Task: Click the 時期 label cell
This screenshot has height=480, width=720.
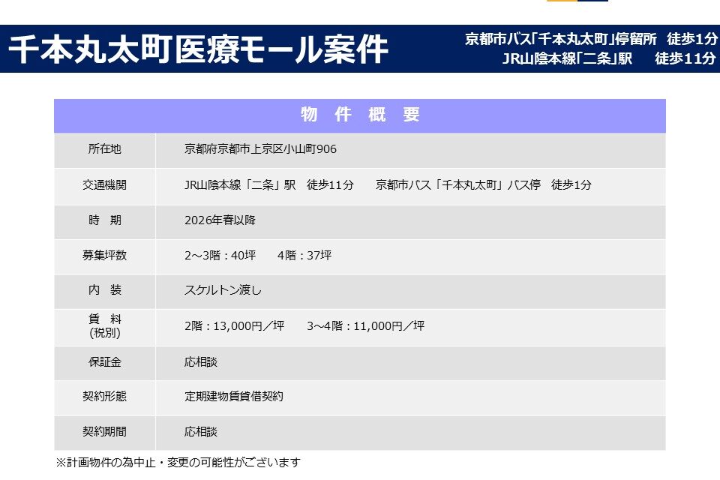Action: click(105, 221)
